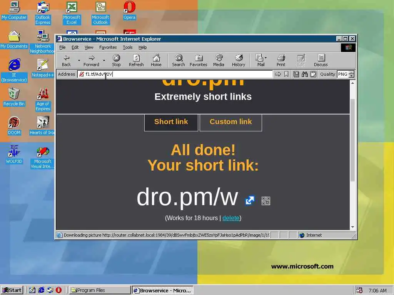The image size is (394, 295).
Task: Click into the Address bar input field
Action: click(x=175, y=74)
